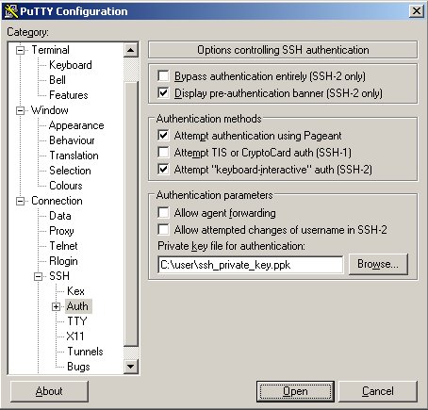Viewport: 428px width, 410px height.
Task: Go to the Colours category
Action: [x=66, y=186]
